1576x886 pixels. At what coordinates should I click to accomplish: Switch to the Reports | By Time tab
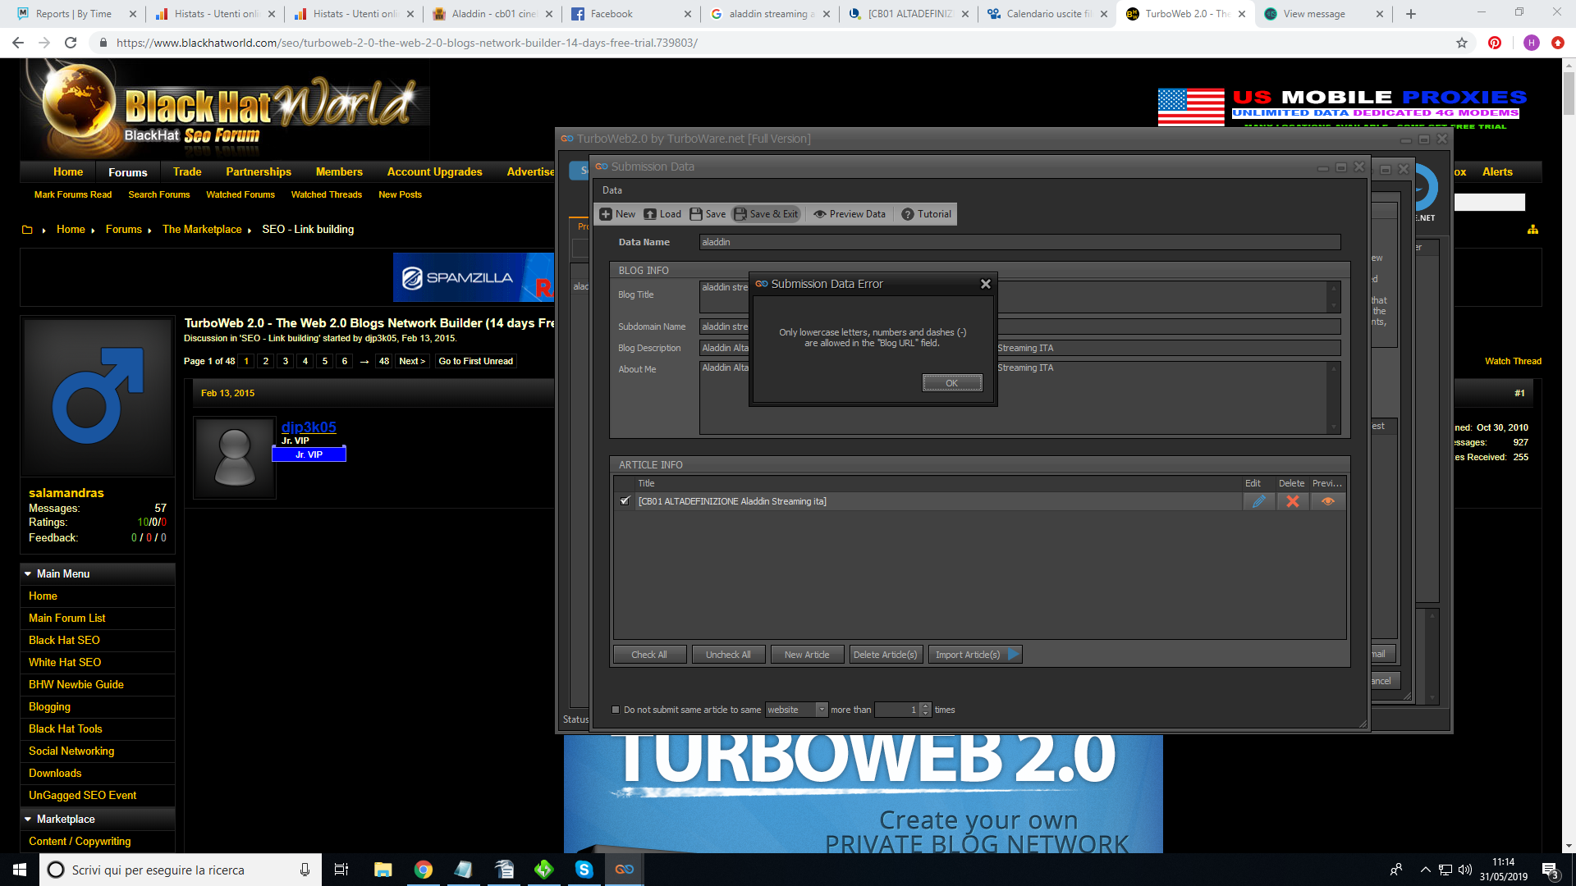coord(76,14)
